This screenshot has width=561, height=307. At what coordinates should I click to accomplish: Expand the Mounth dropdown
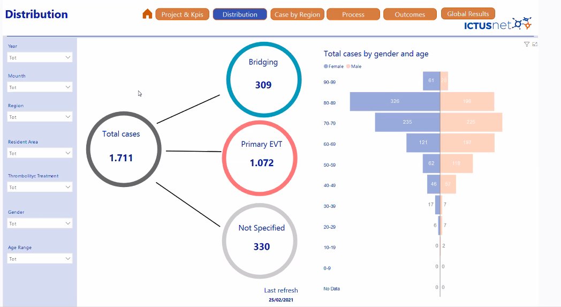tap(40, 87)
